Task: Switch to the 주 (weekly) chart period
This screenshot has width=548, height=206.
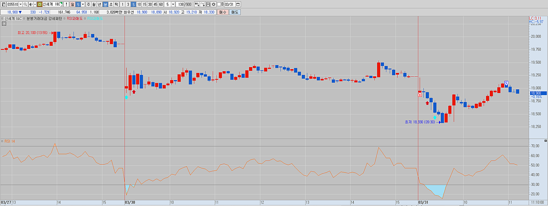Action: (88, 4)
